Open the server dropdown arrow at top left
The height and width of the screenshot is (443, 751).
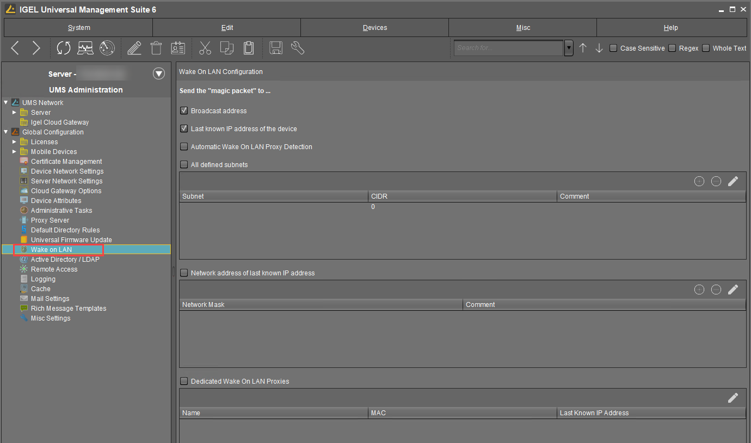click(158, 73)
